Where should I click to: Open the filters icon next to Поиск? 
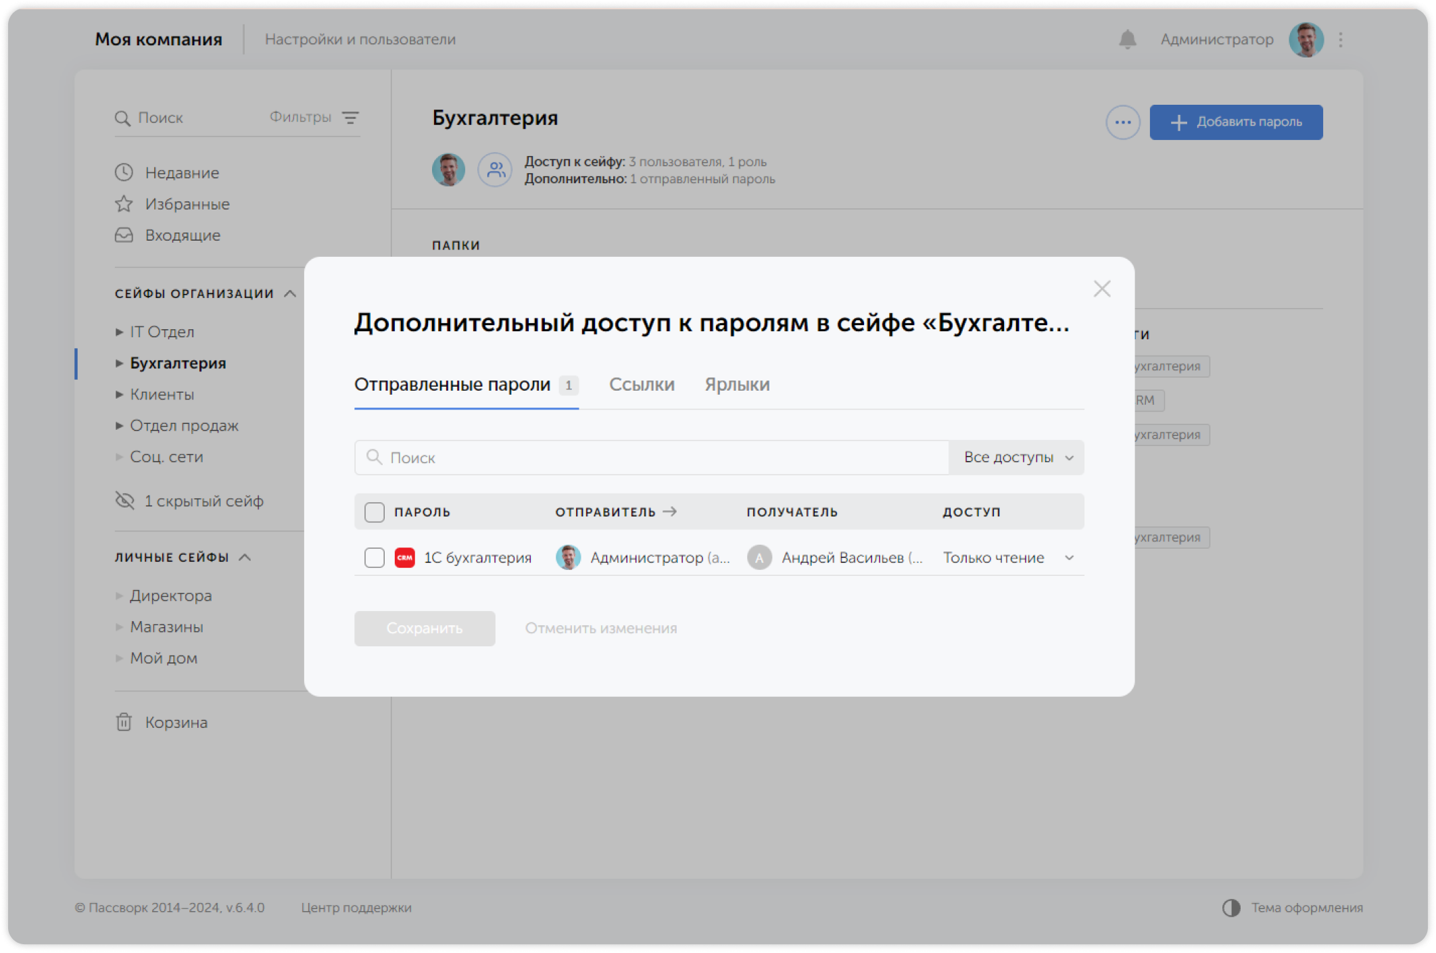tap(351, 117)
